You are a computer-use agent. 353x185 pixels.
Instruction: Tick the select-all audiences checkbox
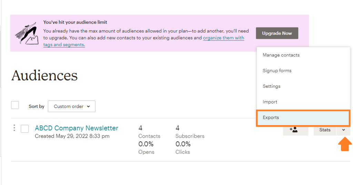coord(15,105)
